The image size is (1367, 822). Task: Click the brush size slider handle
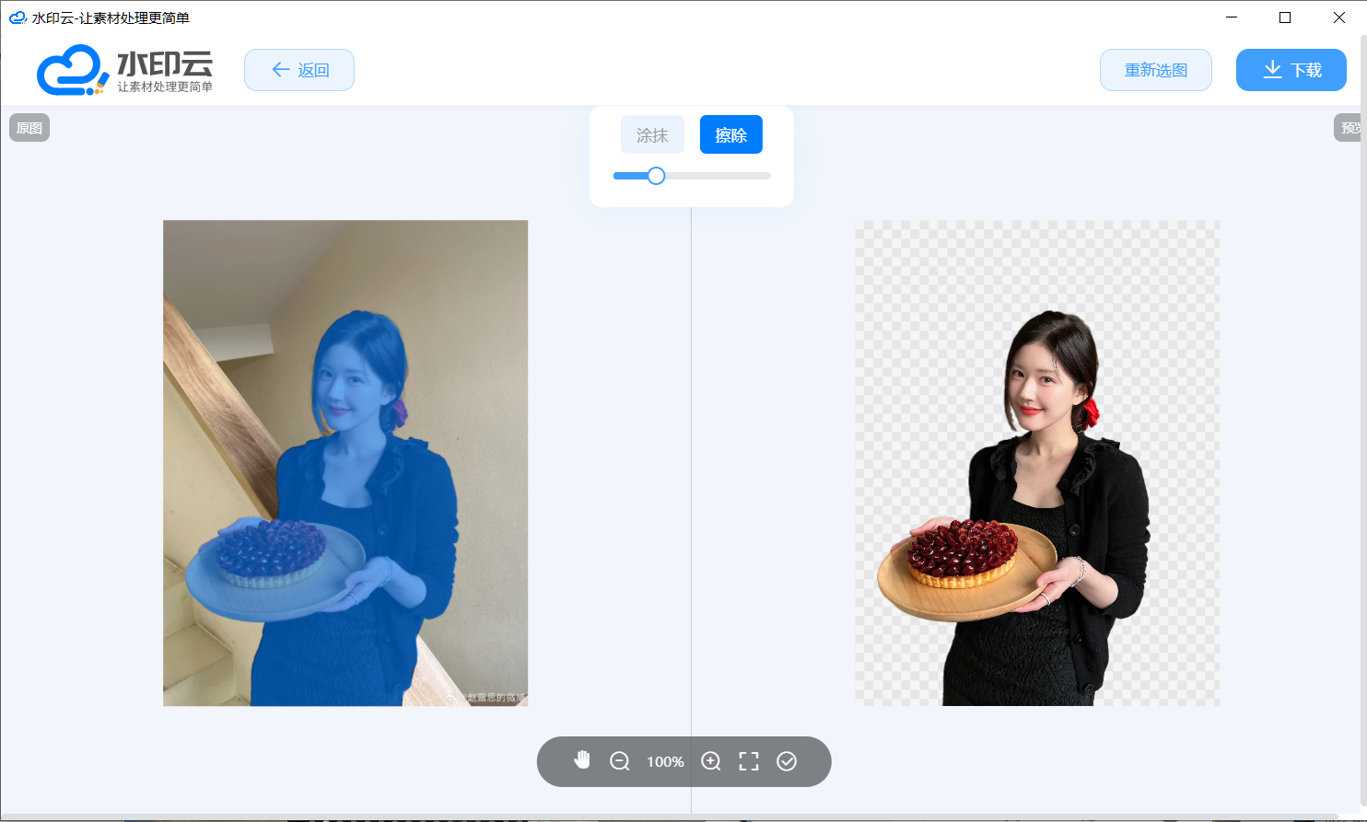pos(656,176)
